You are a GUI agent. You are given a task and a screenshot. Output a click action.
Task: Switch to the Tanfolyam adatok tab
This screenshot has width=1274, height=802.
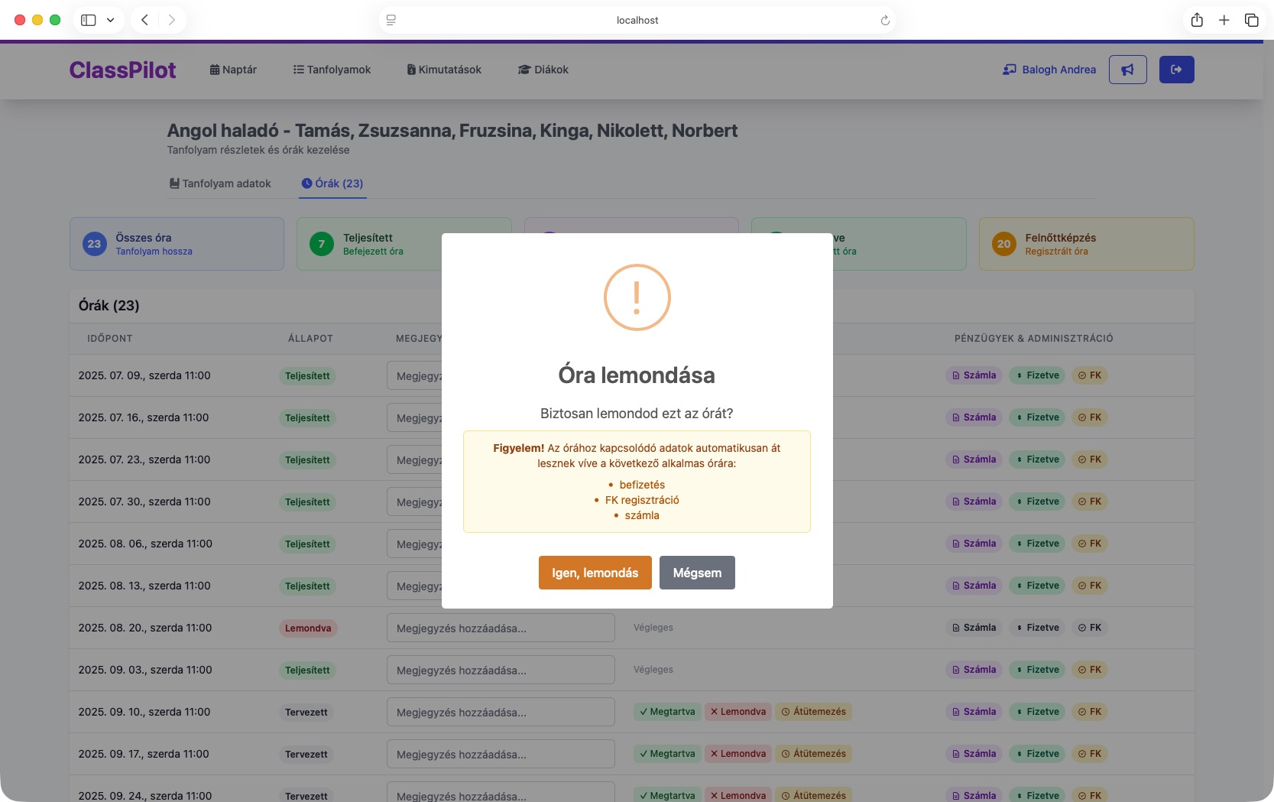220,183
